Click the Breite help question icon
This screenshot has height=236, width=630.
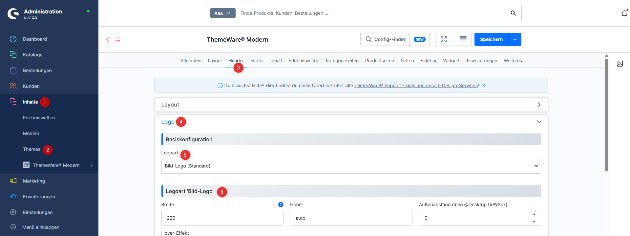(281, 205)
